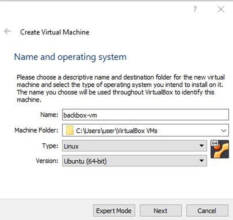Click the back arrow icon
This screenshot has height=220, width=233.
[x=8, y=32]
